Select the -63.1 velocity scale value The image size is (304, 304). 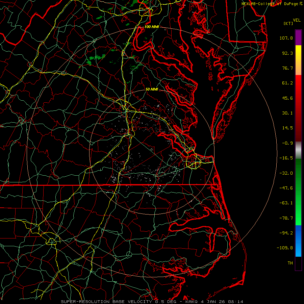pyautogui.click(x=286, y=203)
